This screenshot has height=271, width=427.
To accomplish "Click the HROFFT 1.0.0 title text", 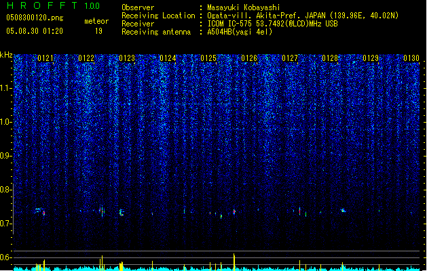I will pyautogui.click(x=54, y=5).
